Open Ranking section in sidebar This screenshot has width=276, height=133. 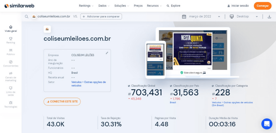tap(11, 40)
